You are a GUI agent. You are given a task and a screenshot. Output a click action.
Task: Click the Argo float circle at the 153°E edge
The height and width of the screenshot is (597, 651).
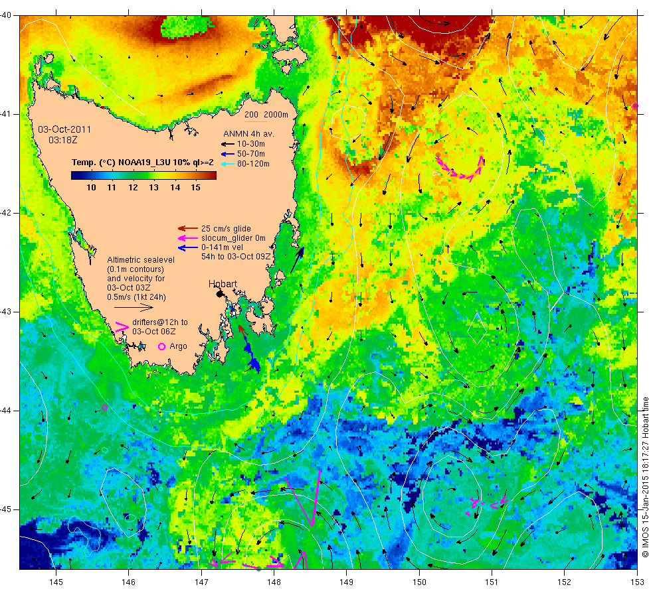click(x=635, y=106)
